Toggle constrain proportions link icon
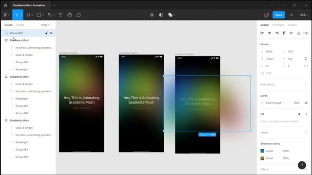Image resolution: width=312 pixels, height=175 pixels. coord(306,59)
